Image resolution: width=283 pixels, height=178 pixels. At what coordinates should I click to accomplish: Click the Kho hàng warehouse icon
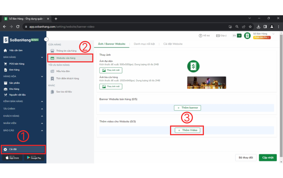coord(6,89)
